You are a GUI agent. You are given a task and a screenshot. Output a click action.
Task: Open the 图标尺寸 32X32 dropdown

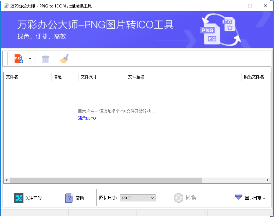[x=138, y=198]
